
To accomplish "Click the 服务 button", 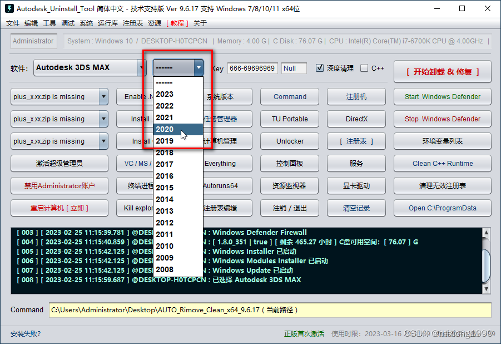I will (356, 164).
